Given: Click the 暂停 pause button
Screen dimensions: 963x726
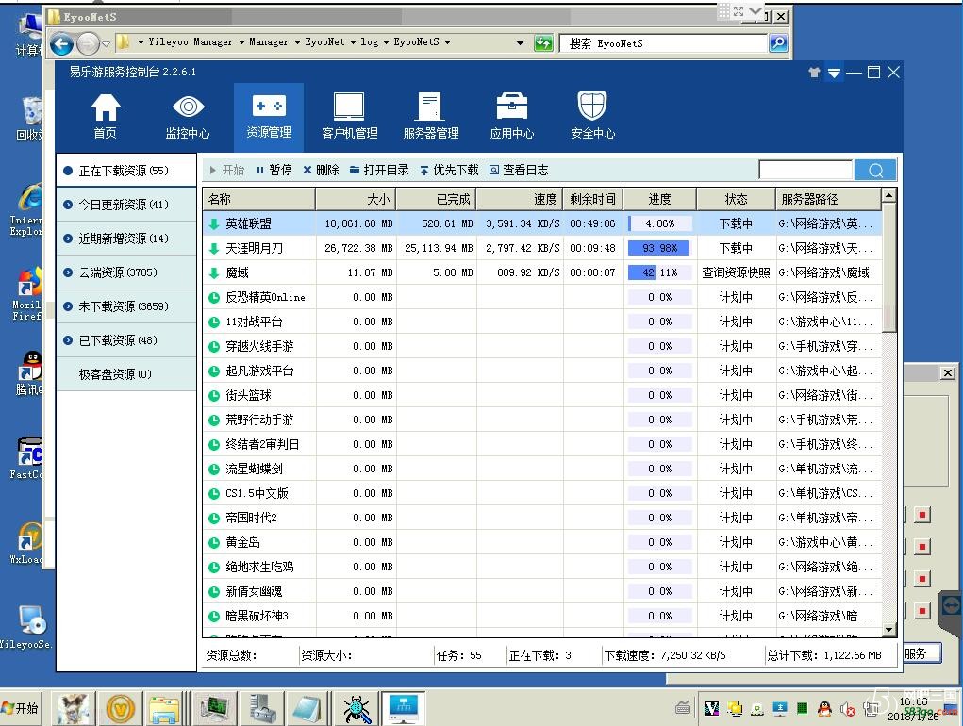Looking at the screenshot, I should point(274,170).
